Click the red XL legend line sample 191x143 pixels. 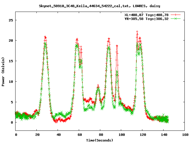coord(175,15)
